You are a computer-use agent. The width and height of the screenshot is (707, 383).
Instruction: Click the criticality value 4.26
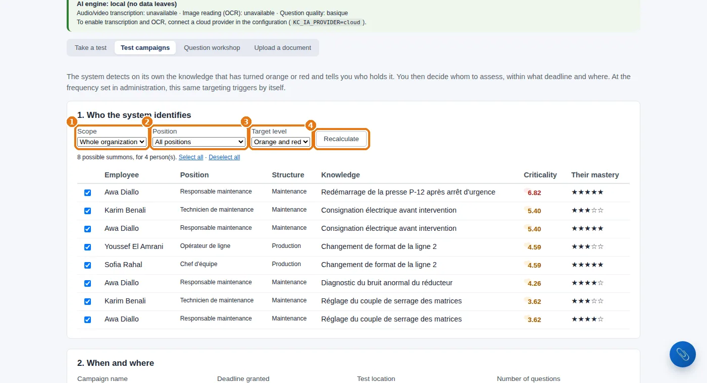(x=534, y=283)
